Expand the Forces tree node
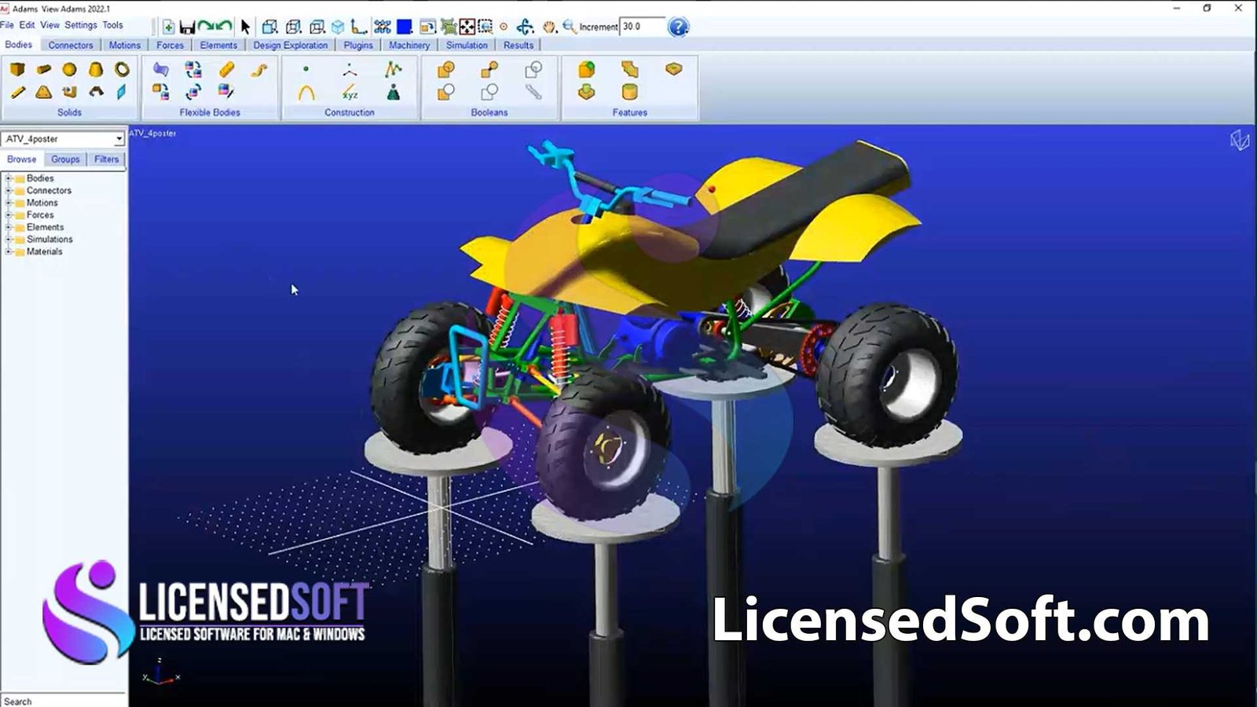1257x707 pixels. coord(9,214)
